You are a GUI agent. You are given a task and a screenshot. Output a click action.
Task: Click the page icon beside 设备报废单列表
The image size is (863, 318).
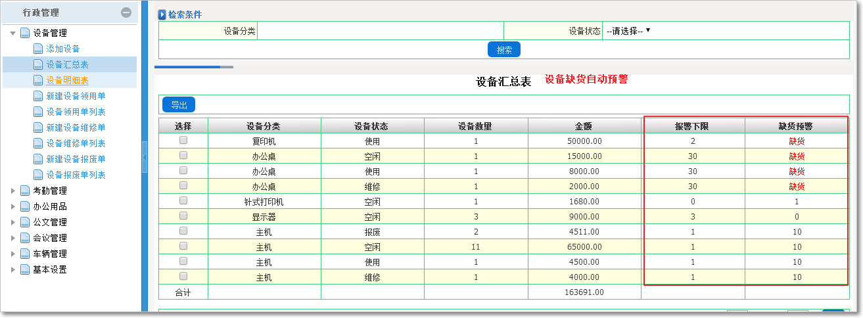38,175
